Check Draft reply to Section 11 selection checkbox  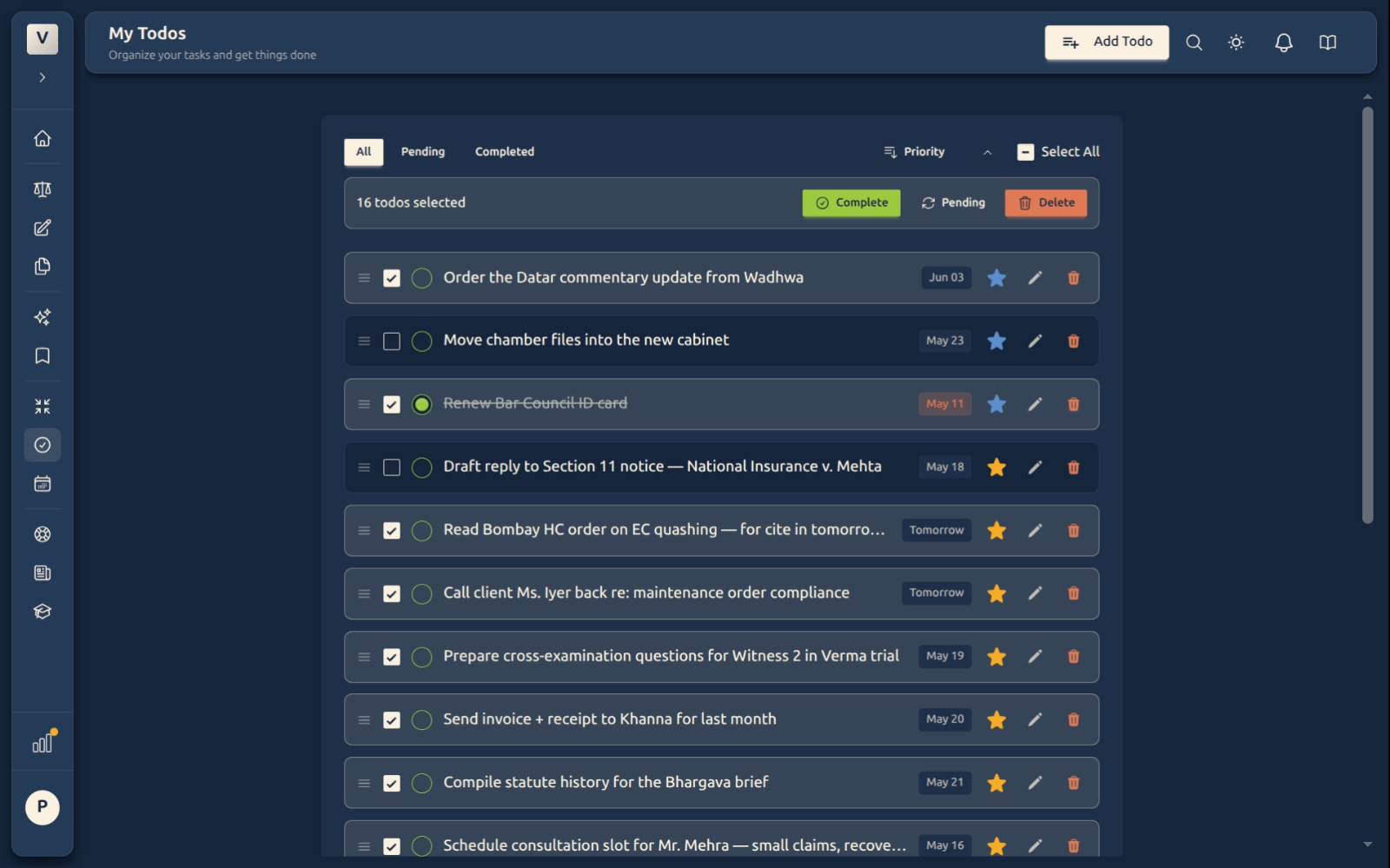(x=392, y=467)
